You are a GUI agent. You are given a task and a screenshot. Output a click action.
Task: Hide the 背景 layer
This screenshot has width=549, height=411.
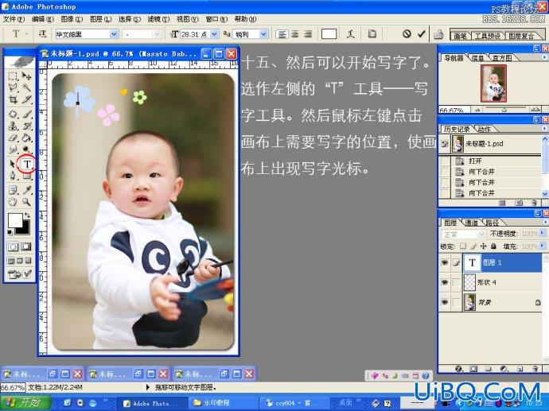click(x=445, y=302)
